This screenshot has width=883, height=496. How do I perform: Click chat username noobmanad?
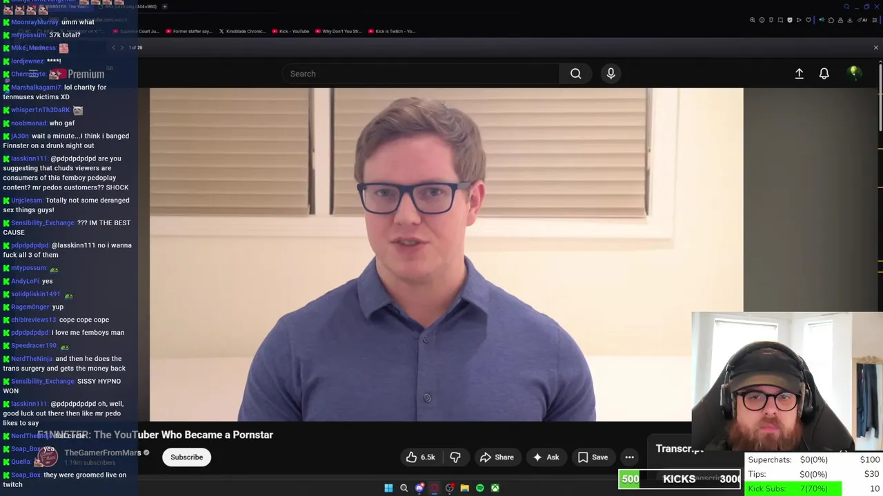point(28,123)
